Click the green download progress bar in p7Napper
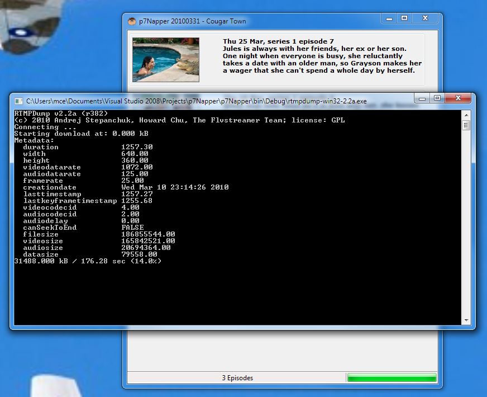Viewport: 487px width, 397px height. click(392, 378)
